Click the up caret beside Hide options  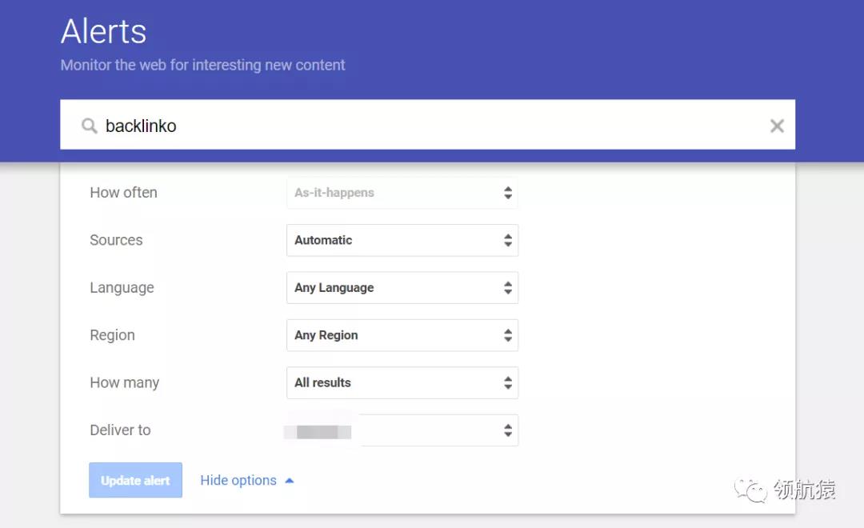tap(290, 481)
